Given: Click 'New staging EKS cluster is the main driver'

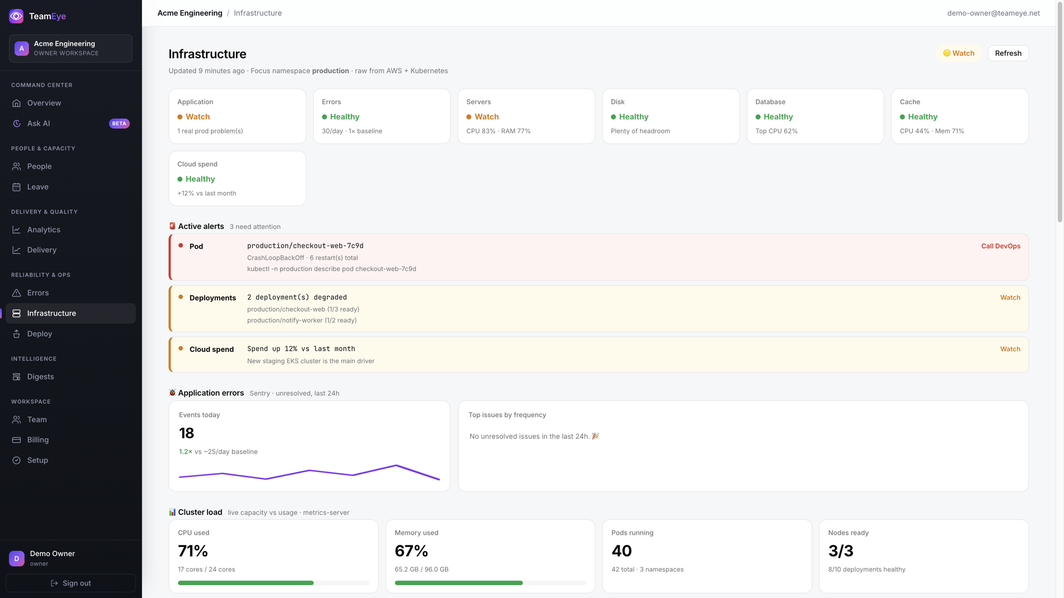Looking at the screenshot, I should (311, 361).
